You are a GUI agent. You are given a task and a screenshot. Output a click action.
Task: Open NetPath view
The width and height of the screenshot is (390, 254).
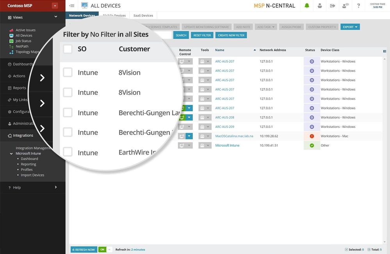(22, 46)
